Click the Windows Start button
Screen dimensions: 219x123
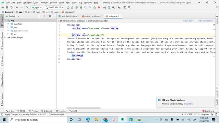point(4,120)
